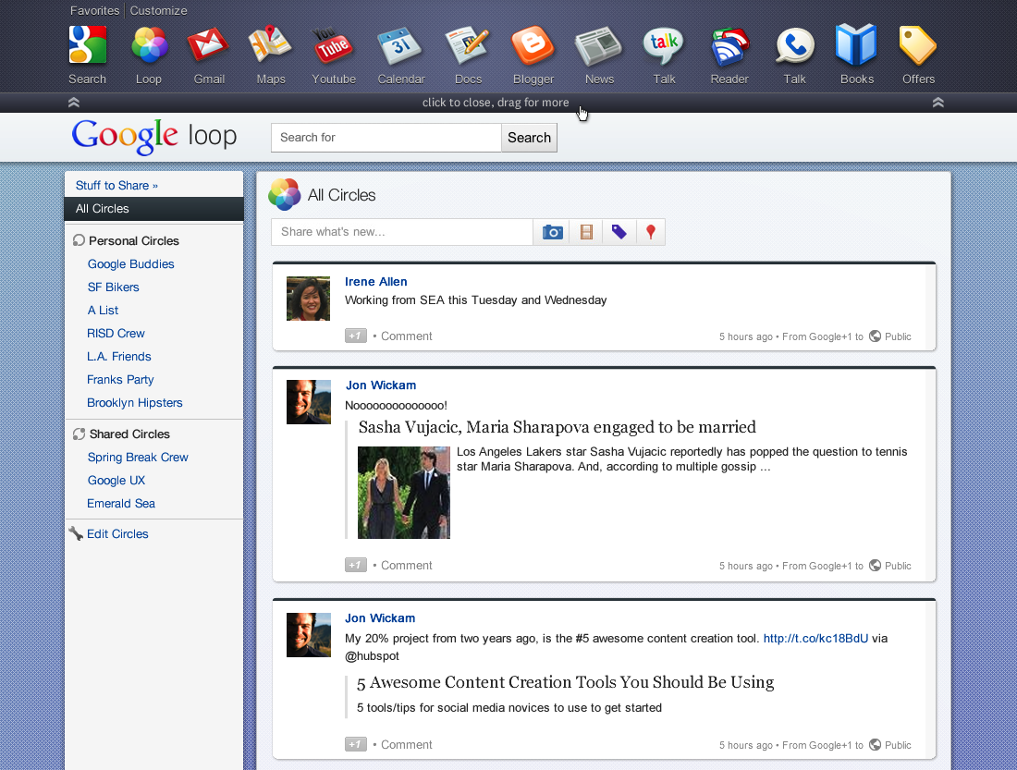Toggle +1 on the Sharapova engagement post
Viewport: 1017px width, 770px height.
pyautogui.click(x=355, y=565)
